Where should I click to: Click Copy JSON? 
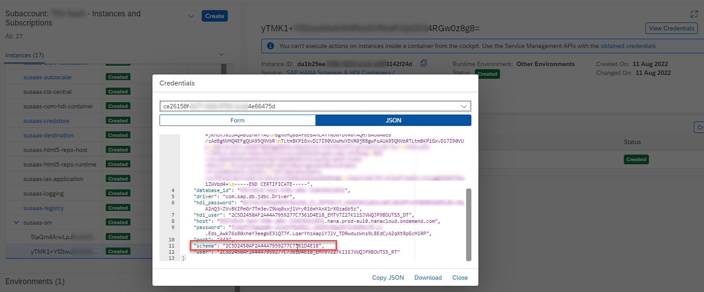coord(388,277)
